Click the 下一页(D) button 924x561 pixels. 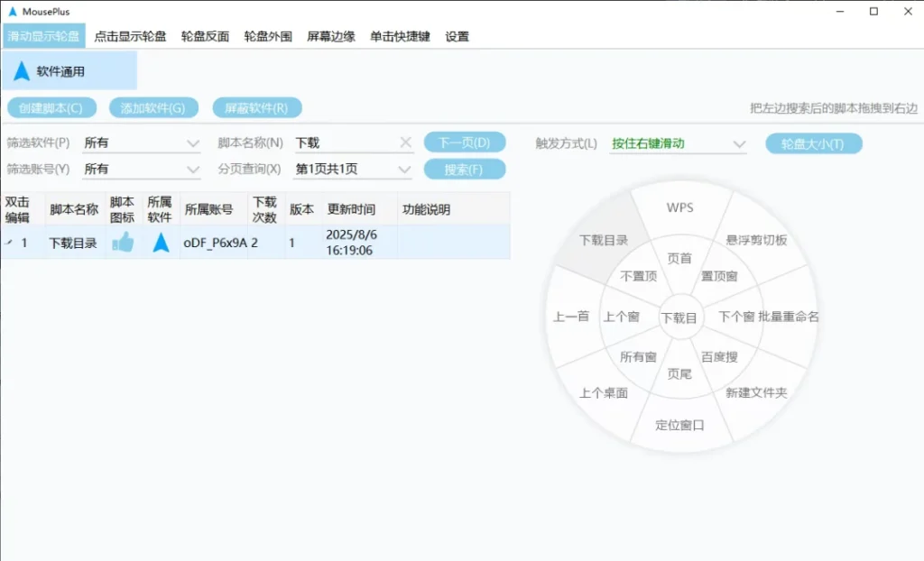(465, 142)
